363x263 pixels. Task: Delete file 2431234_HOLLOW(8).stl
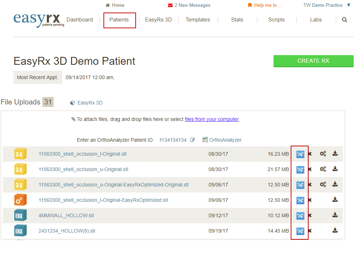pos(310,230)
